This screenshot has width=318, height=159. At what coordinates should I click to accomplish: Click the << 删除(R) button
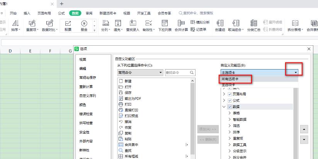tap(208, 139)
